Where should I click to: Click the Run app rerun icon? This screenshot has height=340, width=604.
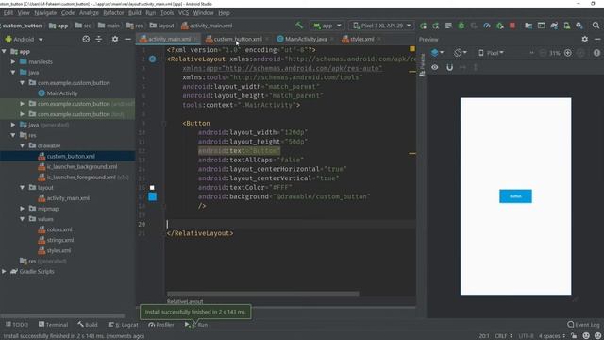(423, 25)
